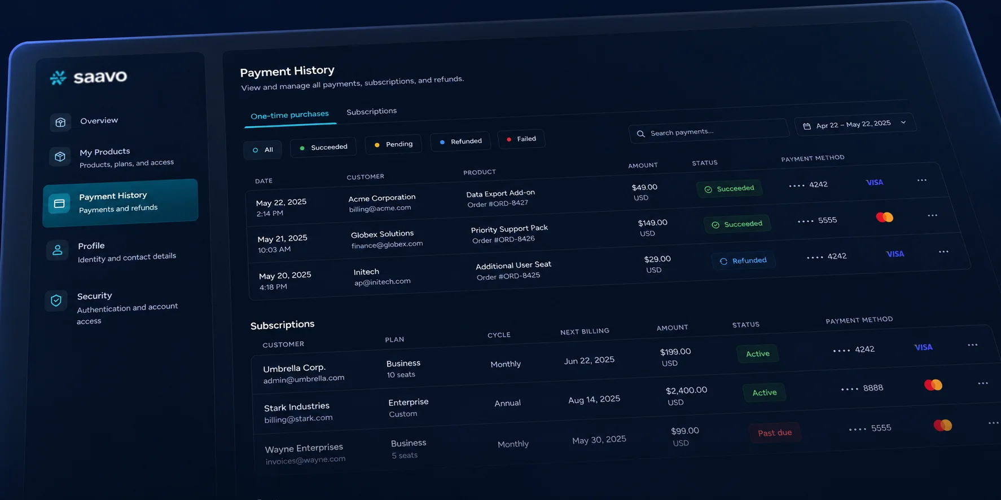1001x500 pixels.
Task: Expand the Apr 22 – May 22, 2025 date range
Action: (855, 125)
